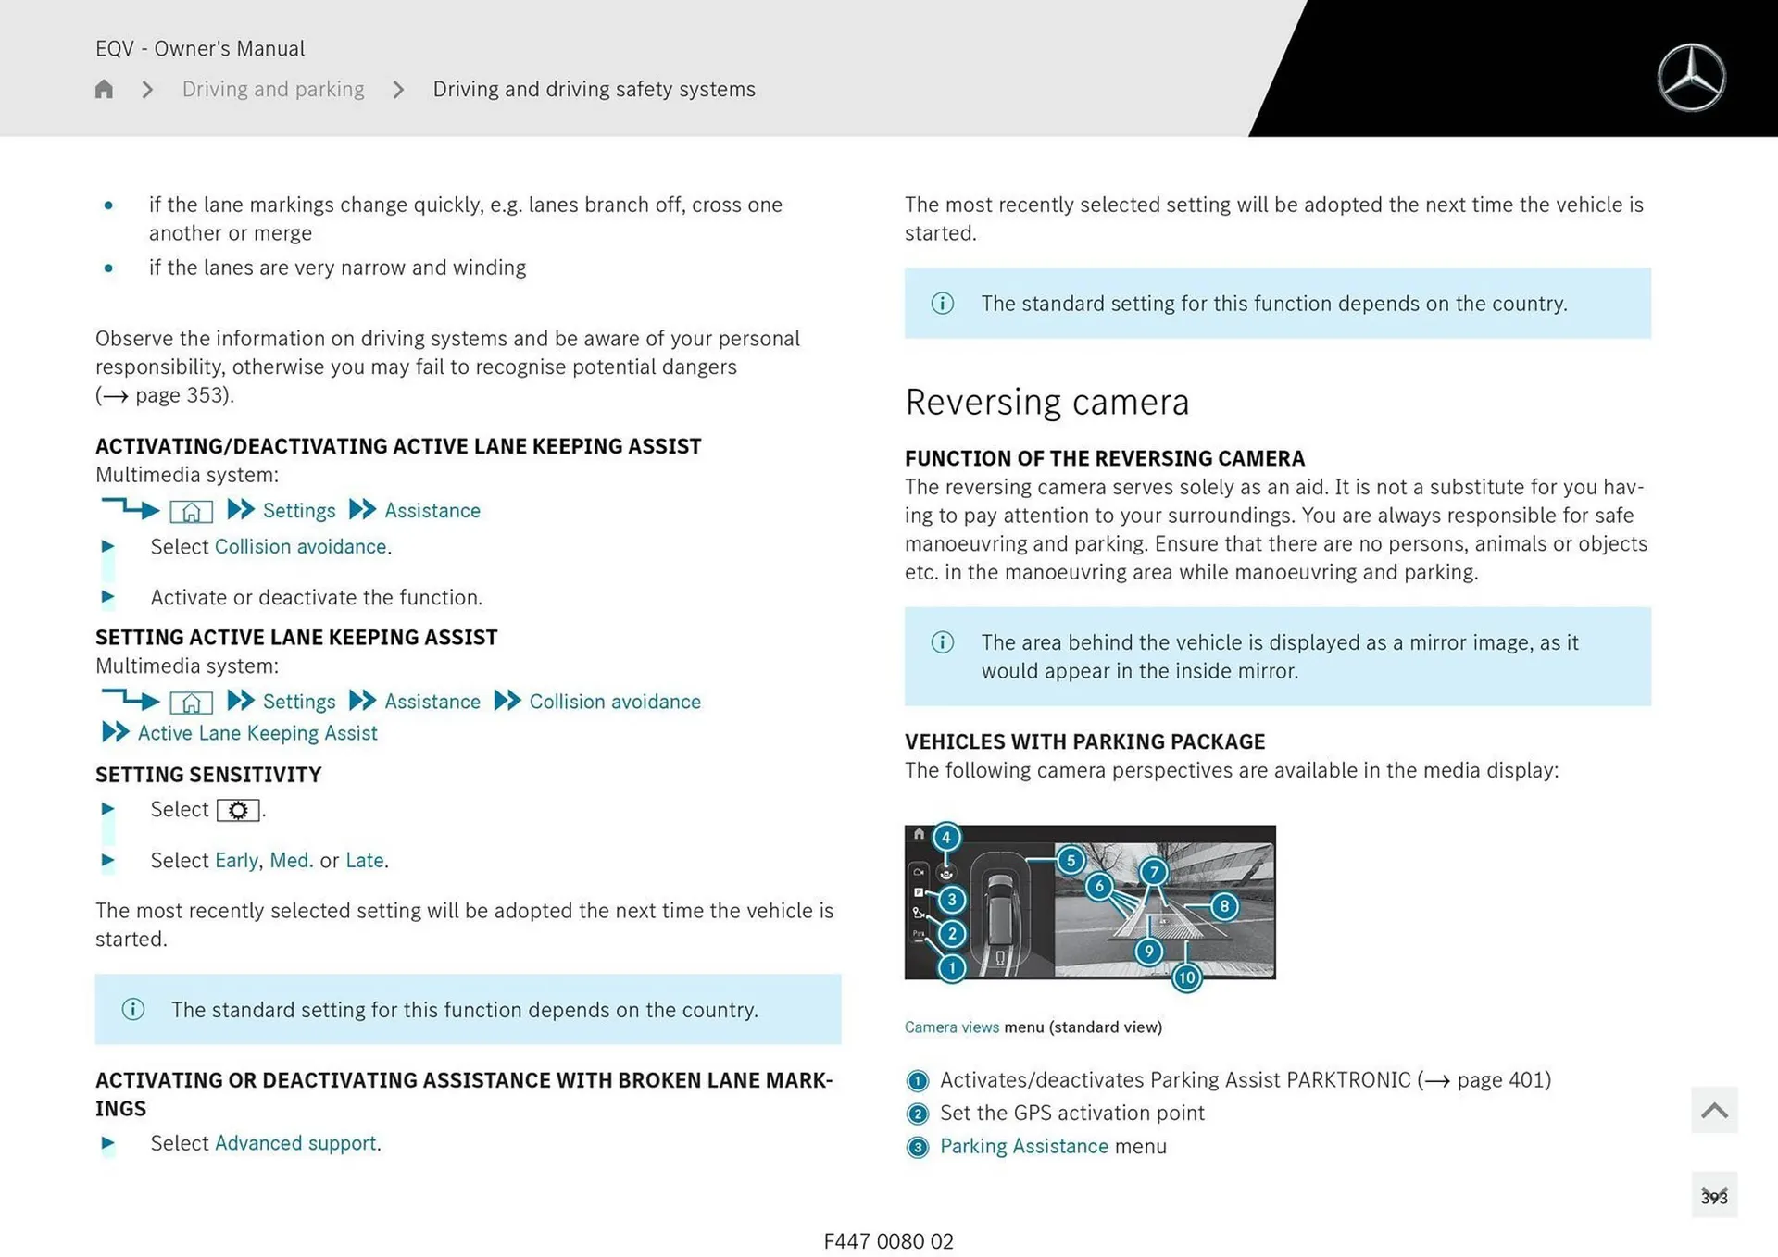Click the scroll-to-top chevron button
Image resolution: width=1778 pixels, height=1257 pixels.
(x=1713, y=1110)
